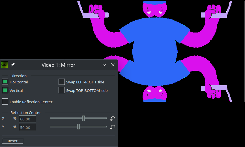Check the Enable Reflection Center box

click(x=5, y=101)
